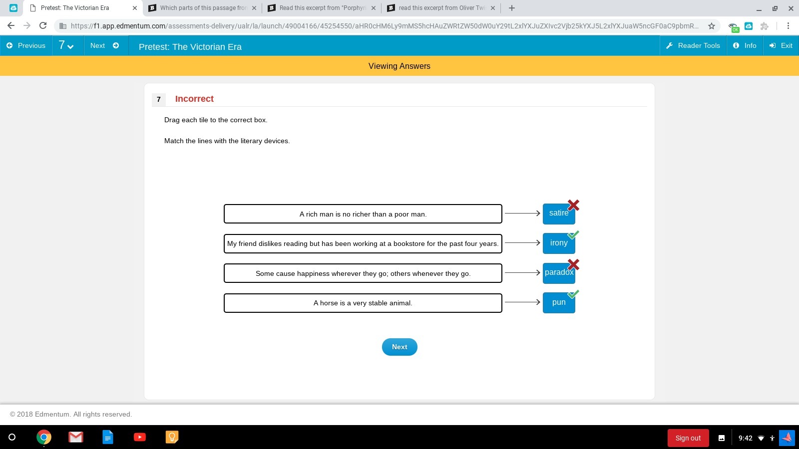
Task: Open Gmail from the shelf
Action: [x=76, y=438]
